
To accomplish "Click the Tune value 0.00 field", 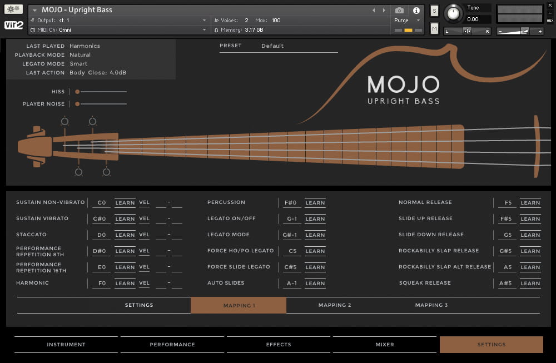I will click(478, 19).
